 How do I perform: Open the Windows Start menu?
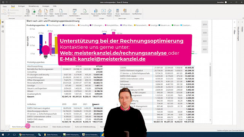[3, 134]
